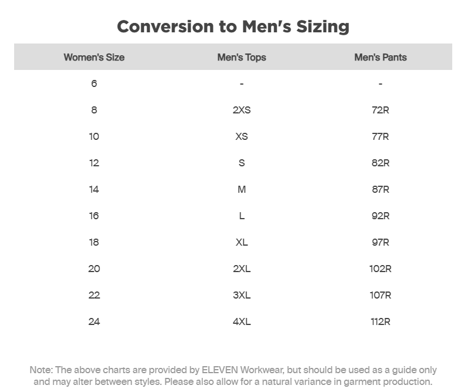The width and height of the screenshot is (464, 392).
Task: Click the 'Conversion to Men's Sizing' title
Action: [x=233, y=27]
